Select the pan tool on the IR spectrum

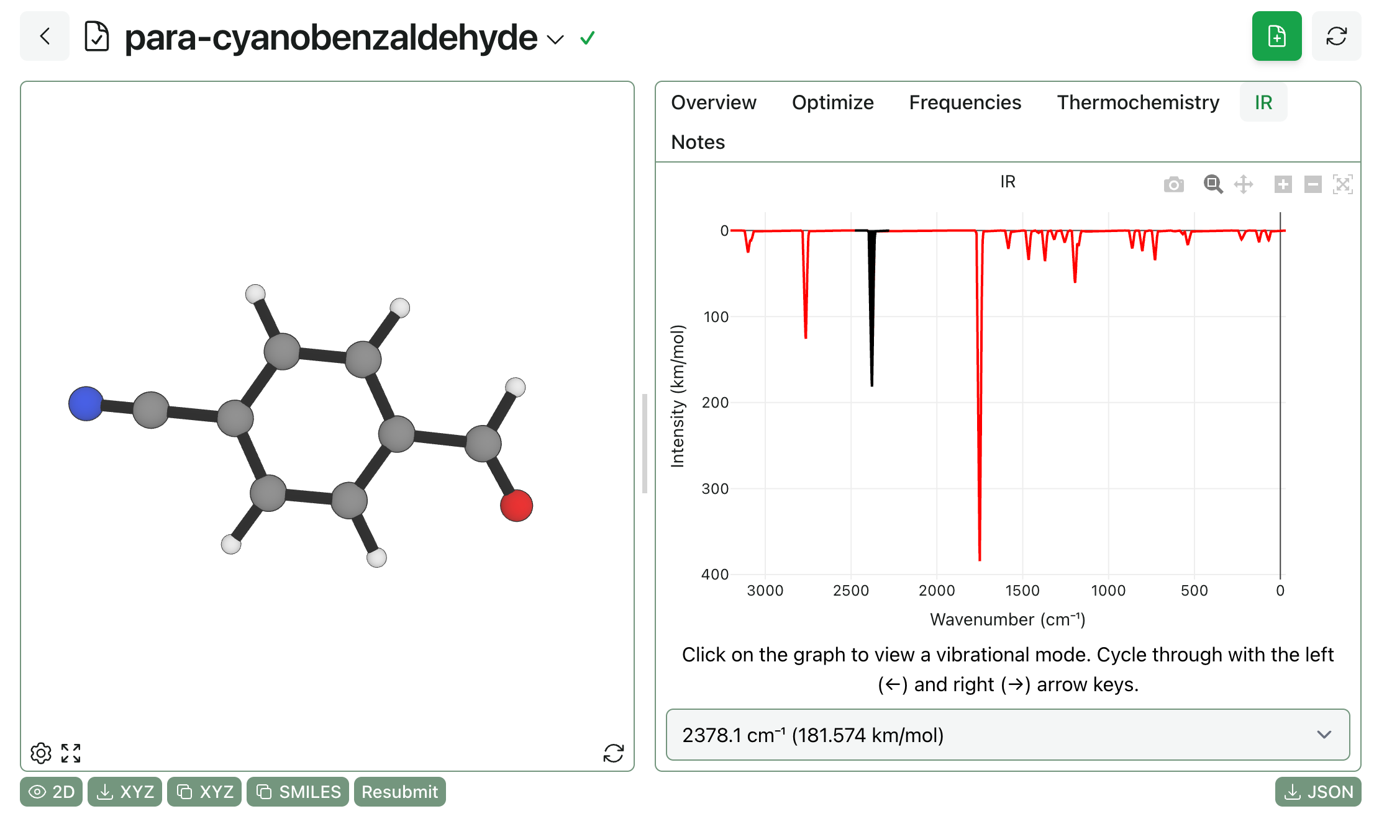pos(1244,184)
